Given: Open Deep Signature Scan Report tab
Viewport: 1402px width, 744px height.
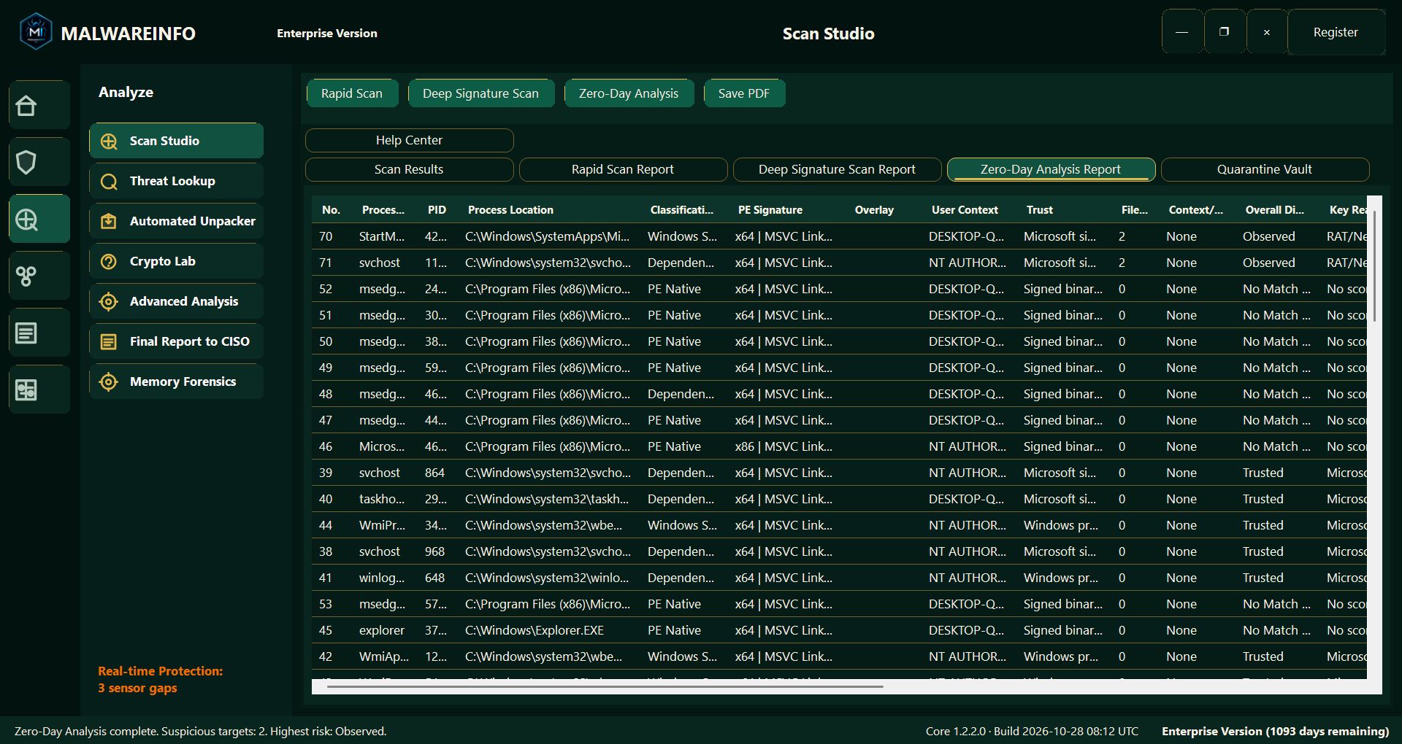Looking at the screenshot, I should coord(837,169).
